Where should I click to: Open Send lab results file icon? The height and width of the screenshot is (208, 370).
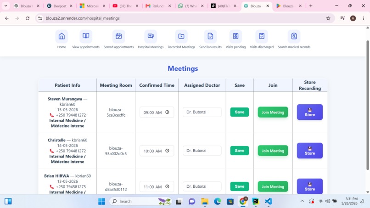[210, 36]
